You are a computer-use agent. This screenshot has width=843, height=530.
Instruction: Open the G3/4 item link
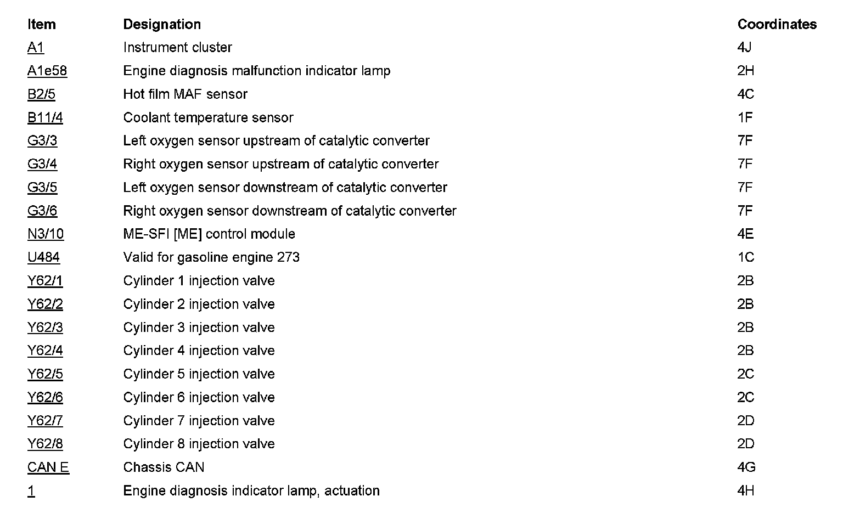click(x=42, y=164)
